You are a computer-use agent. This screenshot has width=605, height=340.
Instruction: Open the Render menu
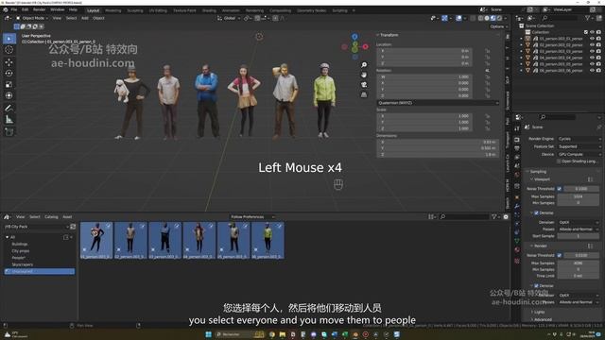pos(39,9)
